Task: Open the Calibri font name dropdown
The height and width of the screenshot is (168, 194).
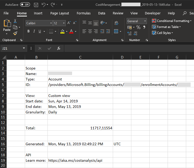Action: pos(39,23)
